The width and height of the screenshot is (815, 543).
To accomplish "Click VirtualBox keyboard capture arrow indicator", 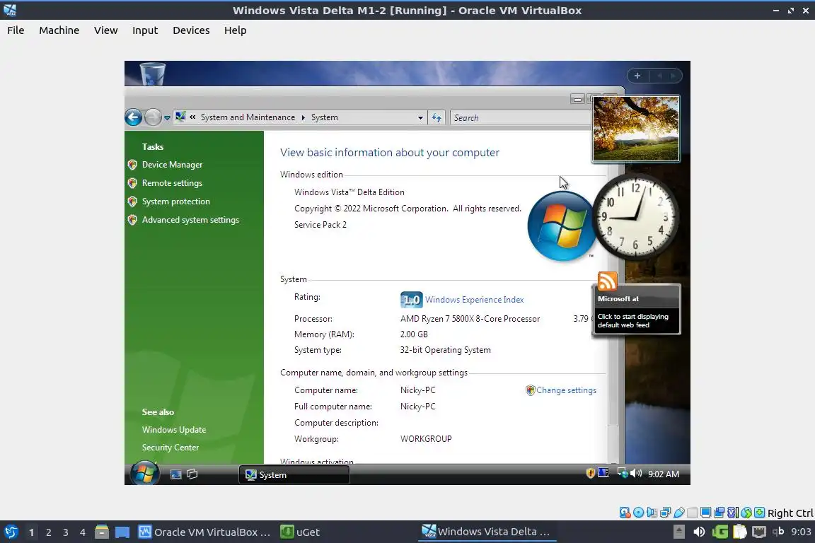I will coord(759,513).
